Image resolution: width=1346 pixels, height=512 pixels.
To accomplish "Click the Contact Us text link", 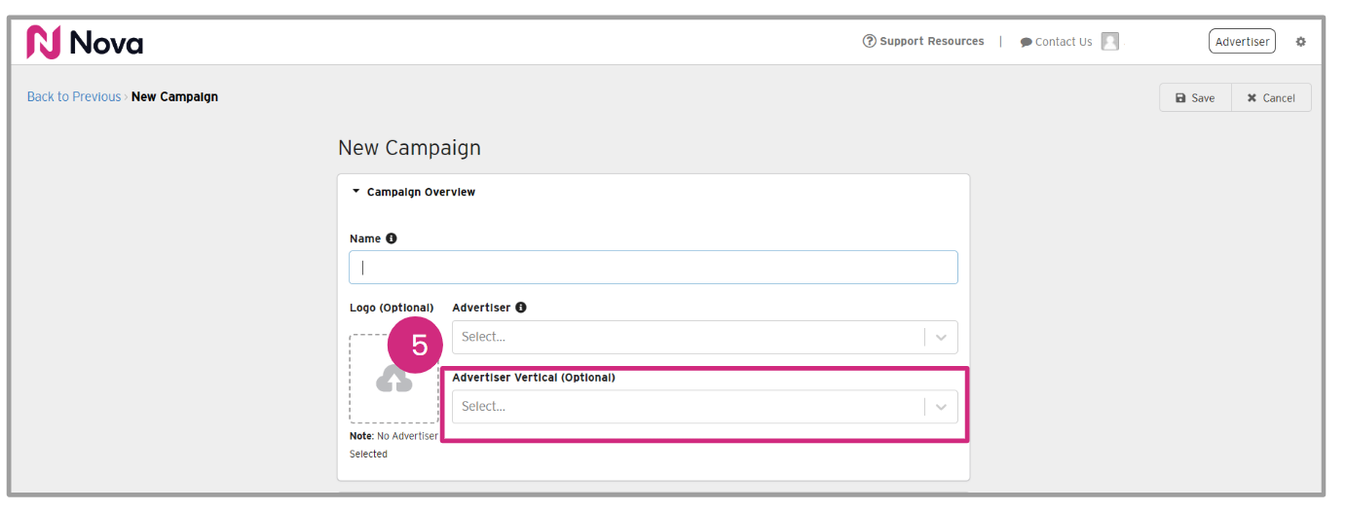I will (1064, 42).
